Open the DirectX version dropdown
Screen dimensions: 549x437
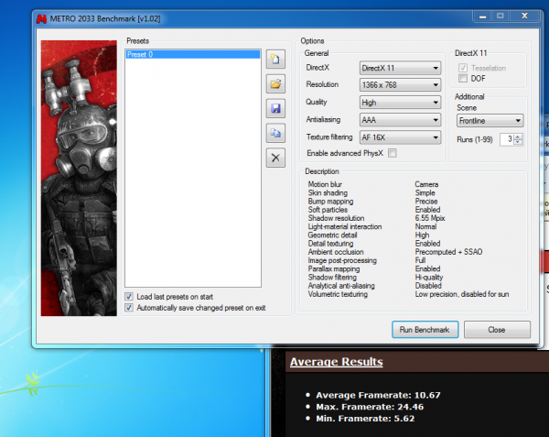pos(399,68)
